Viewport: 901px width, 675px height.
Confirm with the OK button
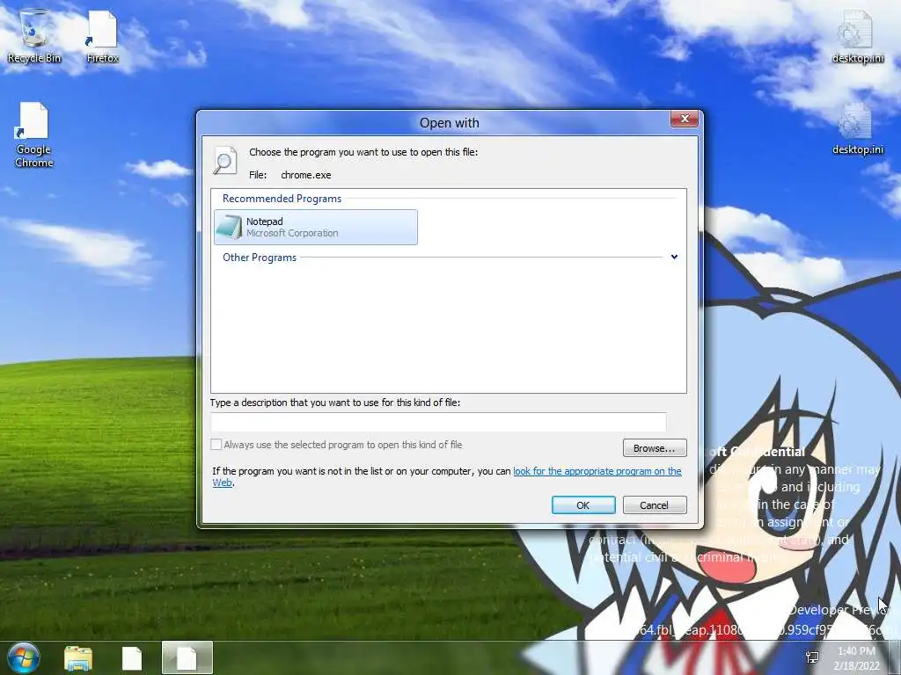[x=583, y=505]
